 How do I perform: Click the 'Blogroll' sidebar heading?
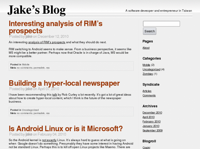coord(149,141)
